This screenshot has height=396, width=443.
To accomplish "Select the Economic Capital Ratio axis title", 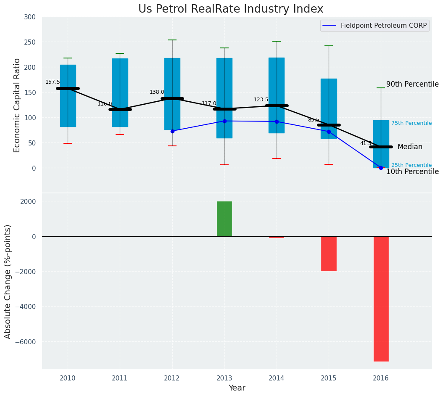I will [x=17, y=105].
